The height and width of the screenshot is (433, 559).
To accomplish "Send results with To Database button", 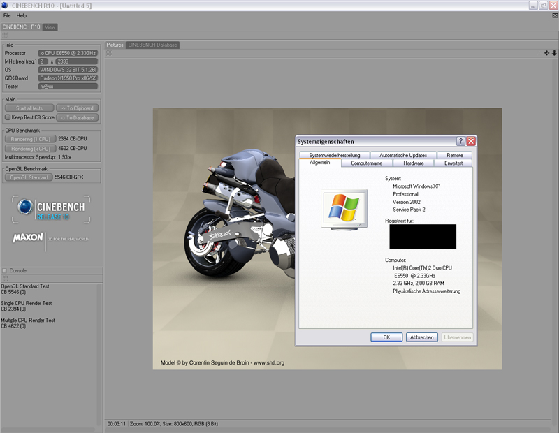I will pos(78,117).
